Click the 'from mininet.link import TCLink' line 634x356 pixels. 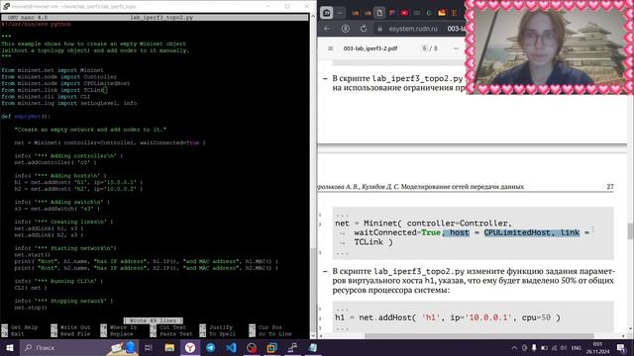[53, 90]
